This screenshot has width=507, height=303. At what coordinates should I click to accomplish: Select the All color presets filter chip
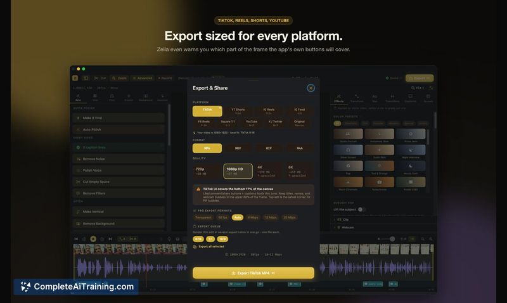(x=337, y=124)
